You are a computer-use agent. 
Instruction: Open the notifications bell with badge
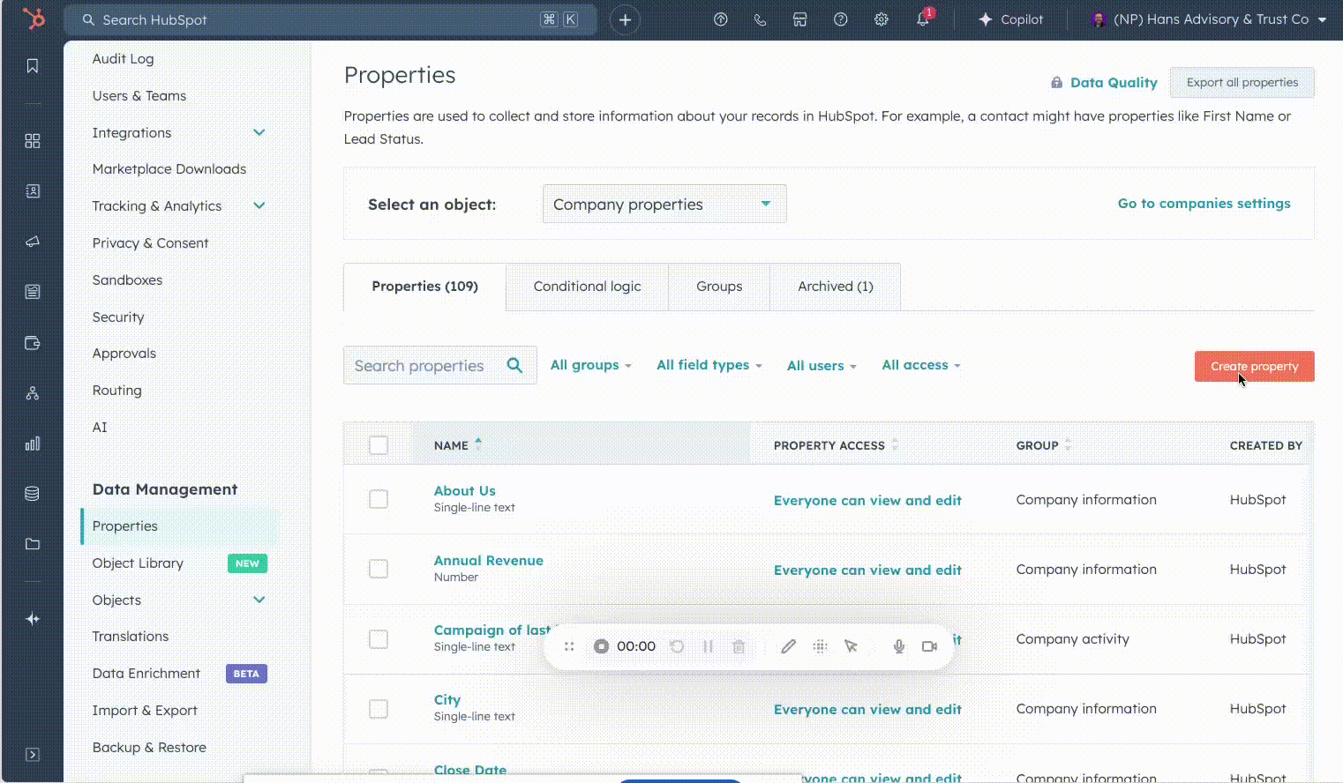(922, 19)
